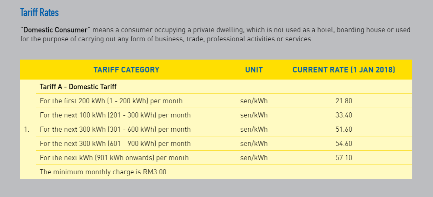Select the Tariff A - Domestic Tariff row
This screenshot has height=197, width=433.
pyautogui.click(x=224, y=87)
